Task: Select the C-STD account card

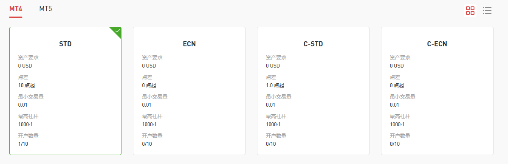Action: coord(313,91)
